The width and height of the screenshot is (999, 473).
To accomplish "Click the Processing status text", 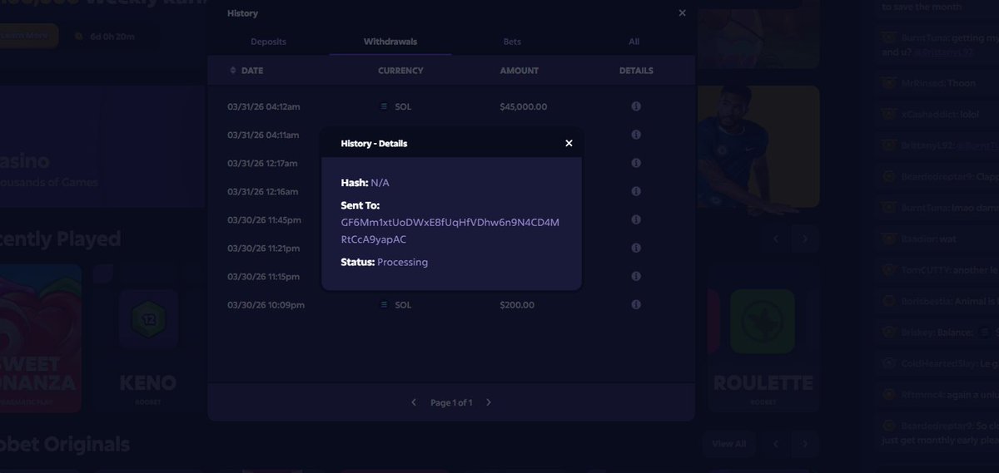I will tap(402, 262).
